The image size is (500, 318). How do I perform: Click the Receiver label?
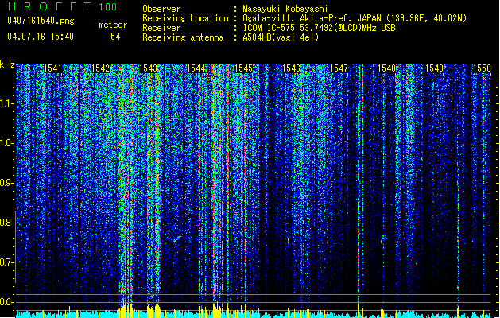[161, 28]
